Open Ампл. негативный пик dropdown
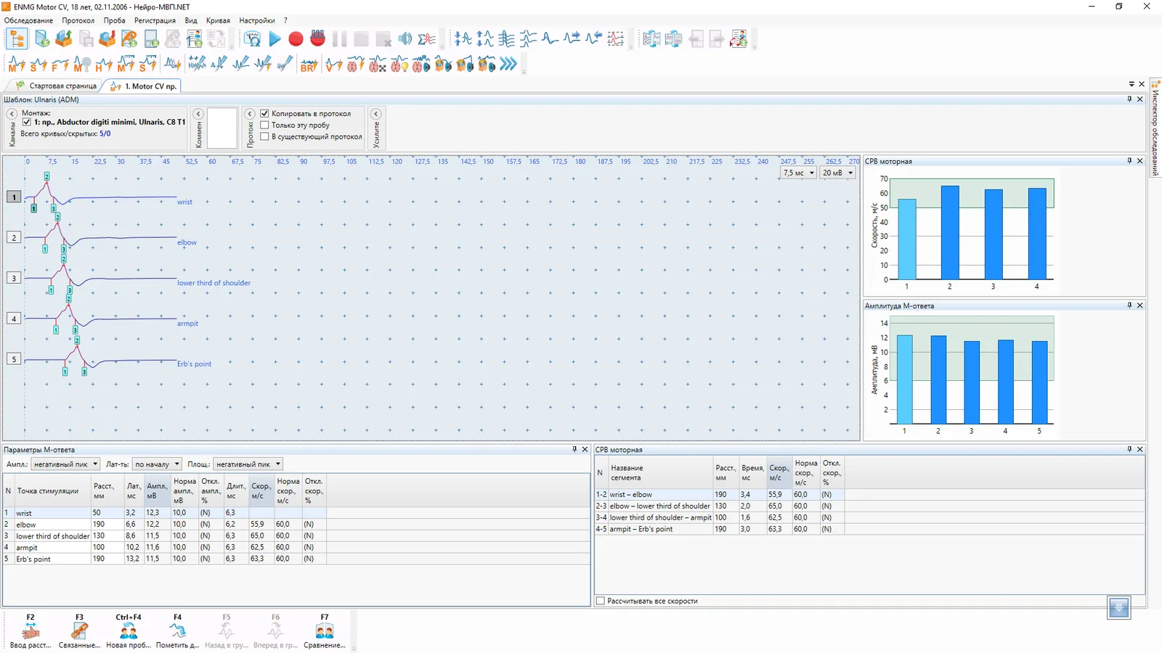Image resolution: width=1162 pixels, height=653 pixels. 65,464
